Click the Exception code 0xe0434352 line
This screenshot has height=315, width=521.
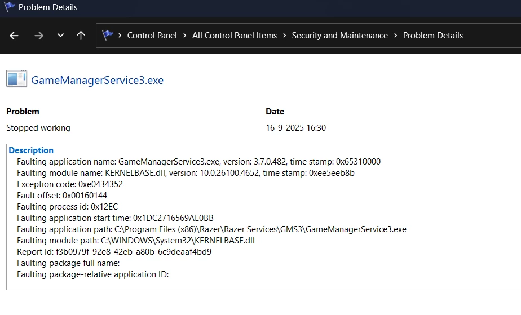(70, 184)
